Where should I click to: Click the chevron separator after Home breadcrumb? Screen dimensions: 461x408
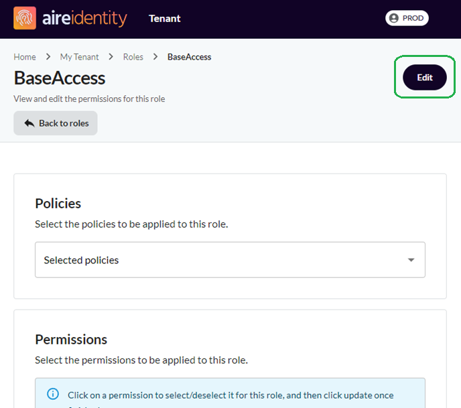pos(48,56)
